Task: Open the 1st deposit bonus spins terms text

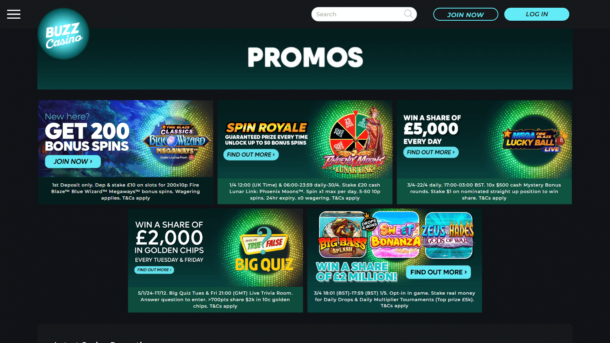Action: (126, 191)
